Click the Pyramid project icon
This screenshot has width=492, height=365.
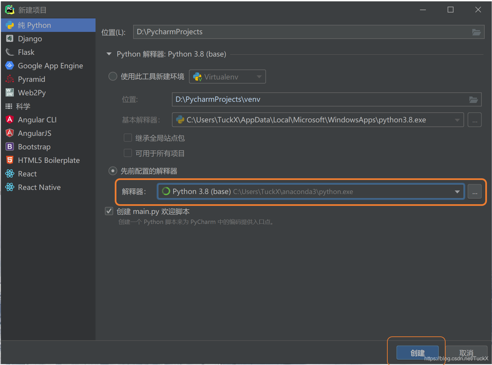point(10,79)
